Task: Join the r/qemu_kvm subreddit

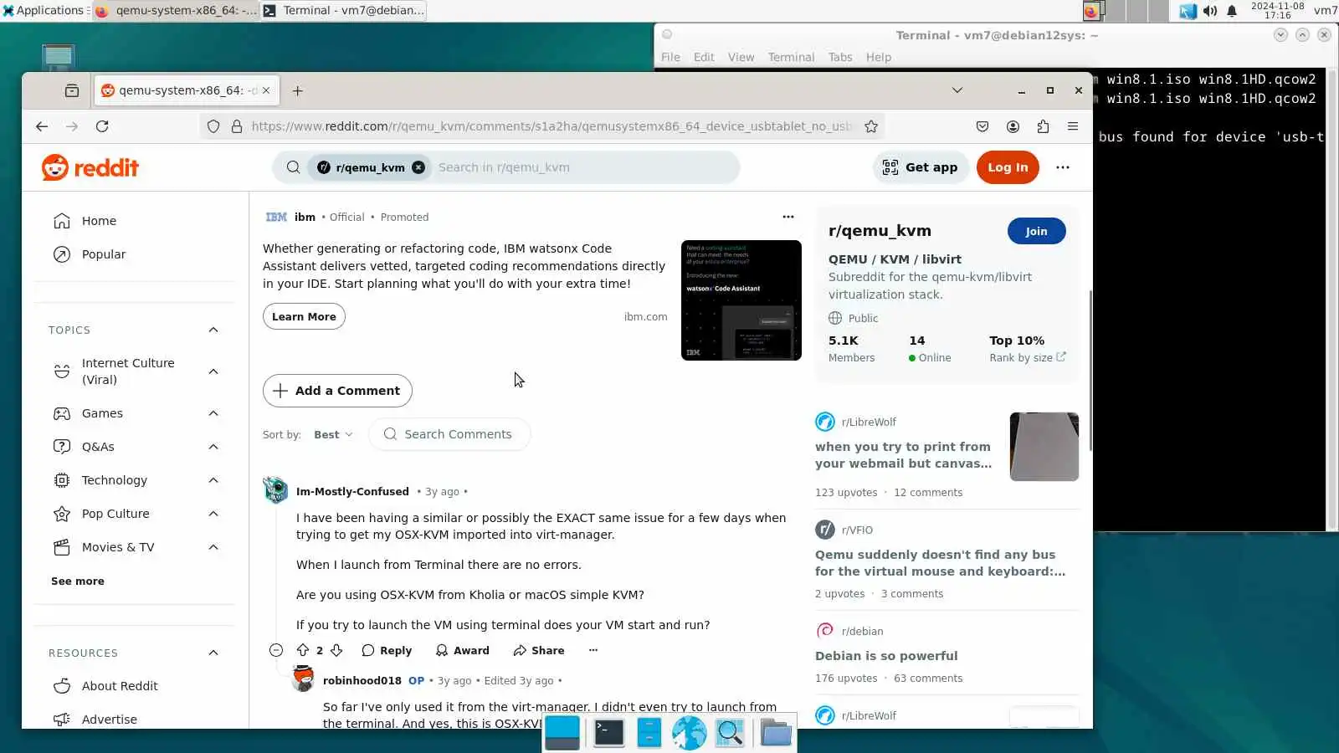Action: point(1036,231)
